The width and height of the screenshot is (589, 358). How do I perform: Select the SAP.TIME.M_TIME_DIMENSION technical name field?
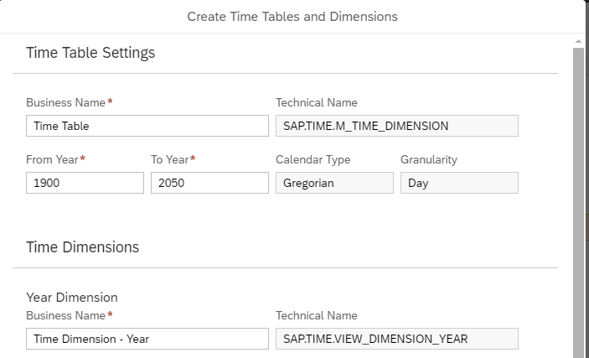396,126
